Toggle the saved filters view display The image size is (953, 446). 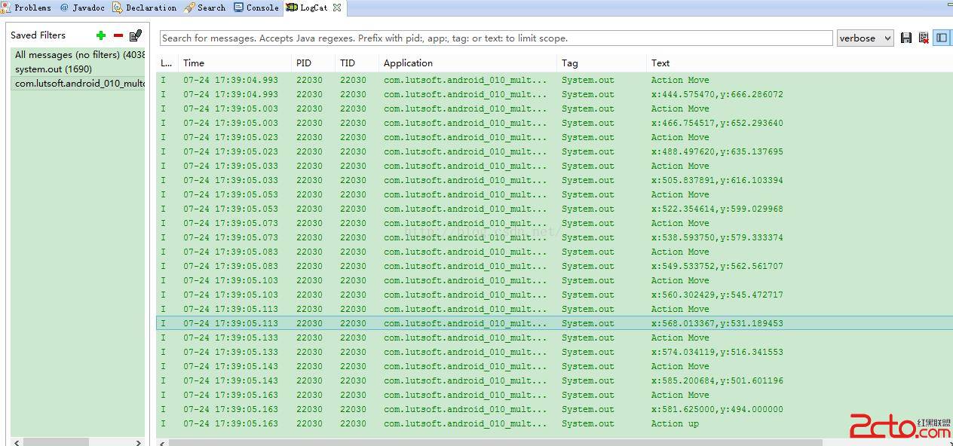point(941,38)
